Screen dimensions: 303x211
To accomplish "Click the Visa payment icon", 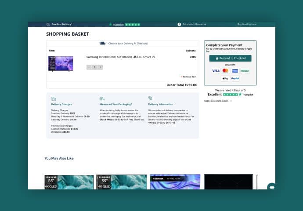I will coord(216,71).
